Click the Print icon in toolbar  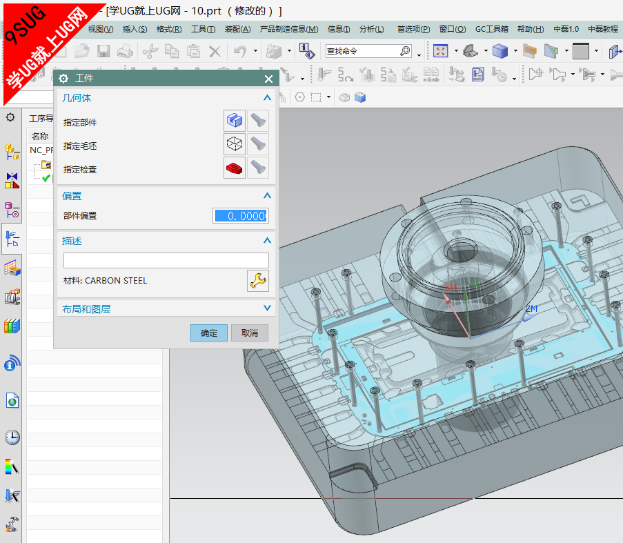click(x=125, y=51)
